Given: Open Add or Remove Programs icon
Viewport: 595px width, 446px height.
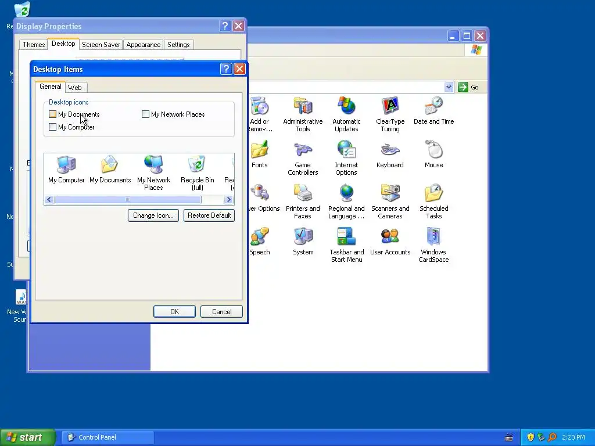Looking at the screenshot, I should coord(260,114).
